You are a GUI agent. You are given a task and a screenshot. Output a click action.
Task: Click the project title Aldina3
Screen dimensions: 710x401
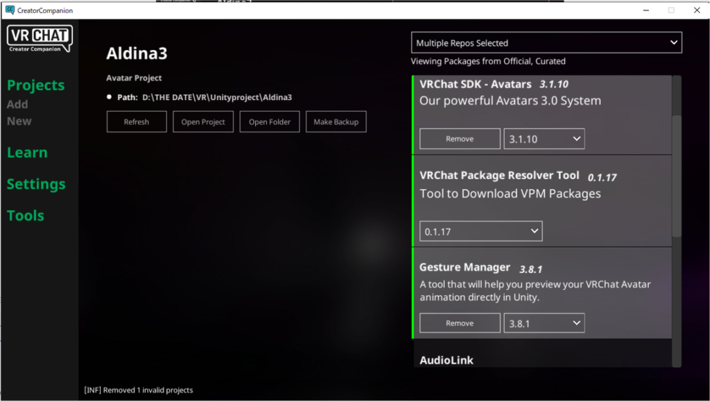[137, 53]
